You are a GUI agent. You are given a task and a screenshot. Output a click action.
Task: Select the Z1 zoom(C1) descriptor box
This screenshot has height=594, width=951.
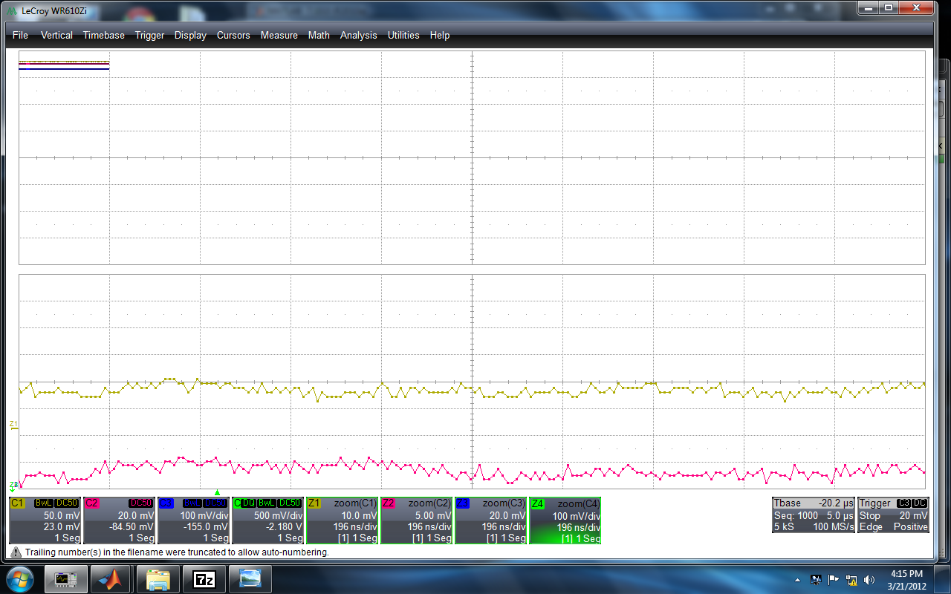[x=343, y=520]
